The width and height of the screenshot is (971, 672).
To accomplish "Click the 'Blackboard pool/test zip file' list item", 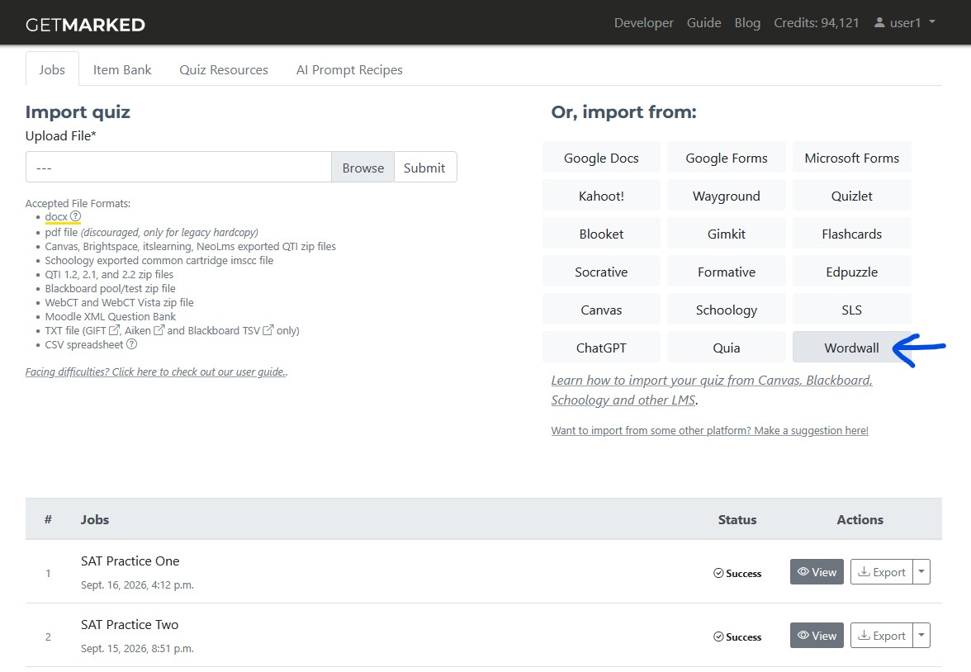I will pyautogui.click(x=111, y=288).
